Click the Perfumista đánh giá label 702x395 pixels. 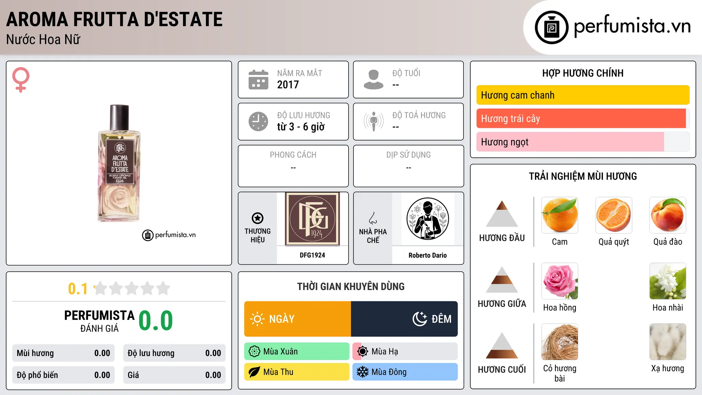tap(99, 321)
